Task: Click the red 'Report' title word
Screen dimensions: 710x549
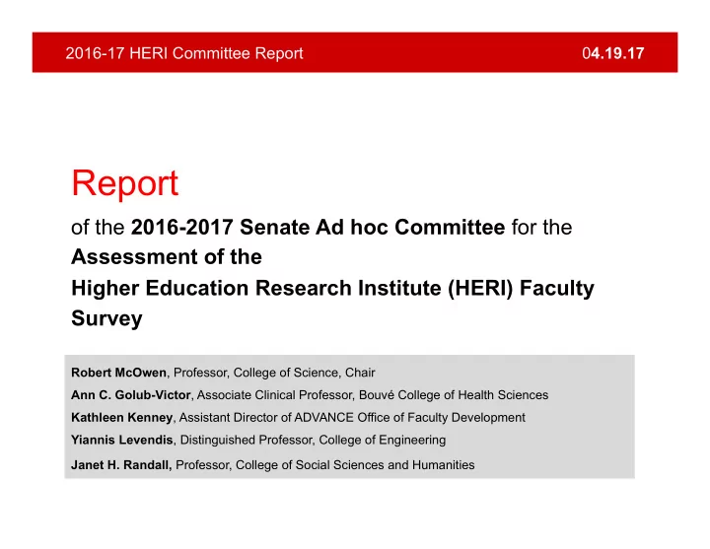Action: 125,183
